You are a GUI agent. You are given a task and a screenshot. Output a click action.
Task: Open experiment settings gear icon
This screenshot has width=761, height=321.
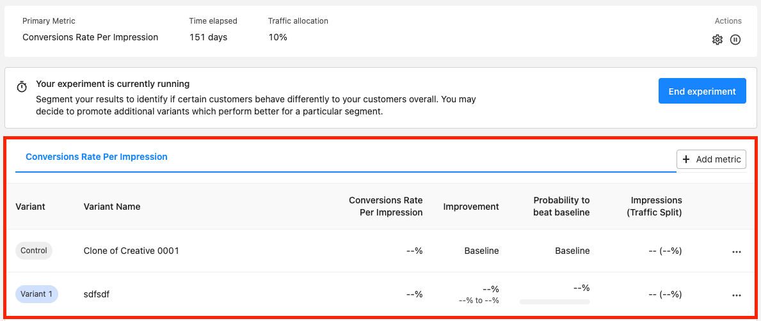click(717, 40)
